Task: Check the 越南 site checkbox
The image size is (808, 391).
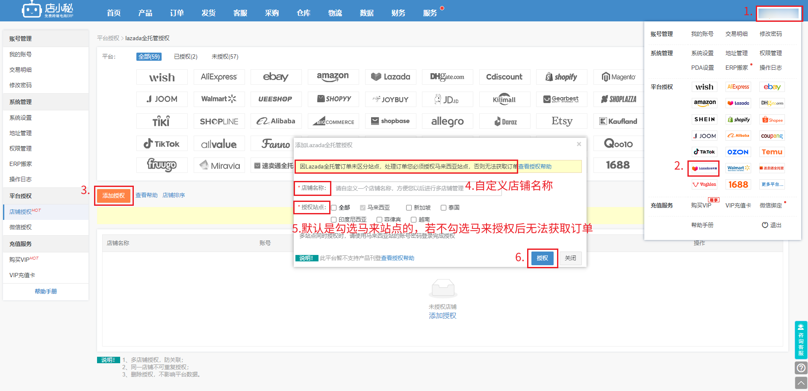Action: coord(413,219)
